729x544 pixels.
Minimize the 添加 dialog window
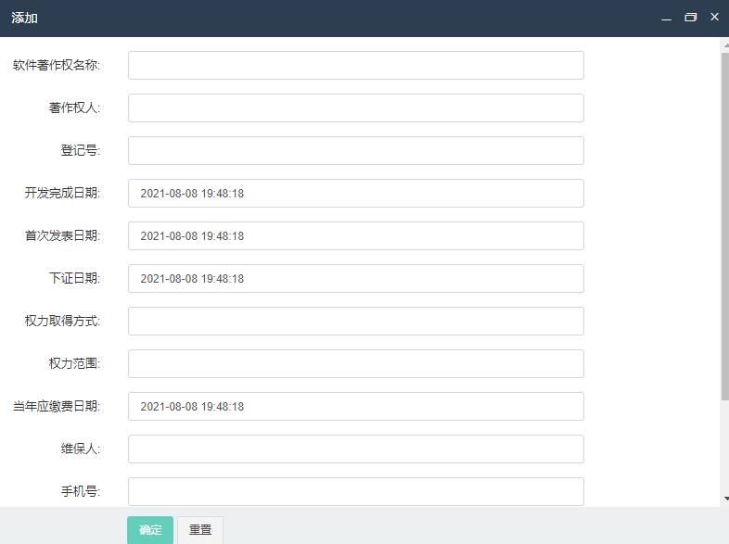click(666, 18)
